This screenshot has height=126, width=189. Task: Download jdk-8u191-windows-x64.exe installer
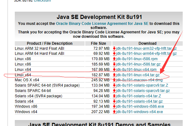(x=139, y=112)
